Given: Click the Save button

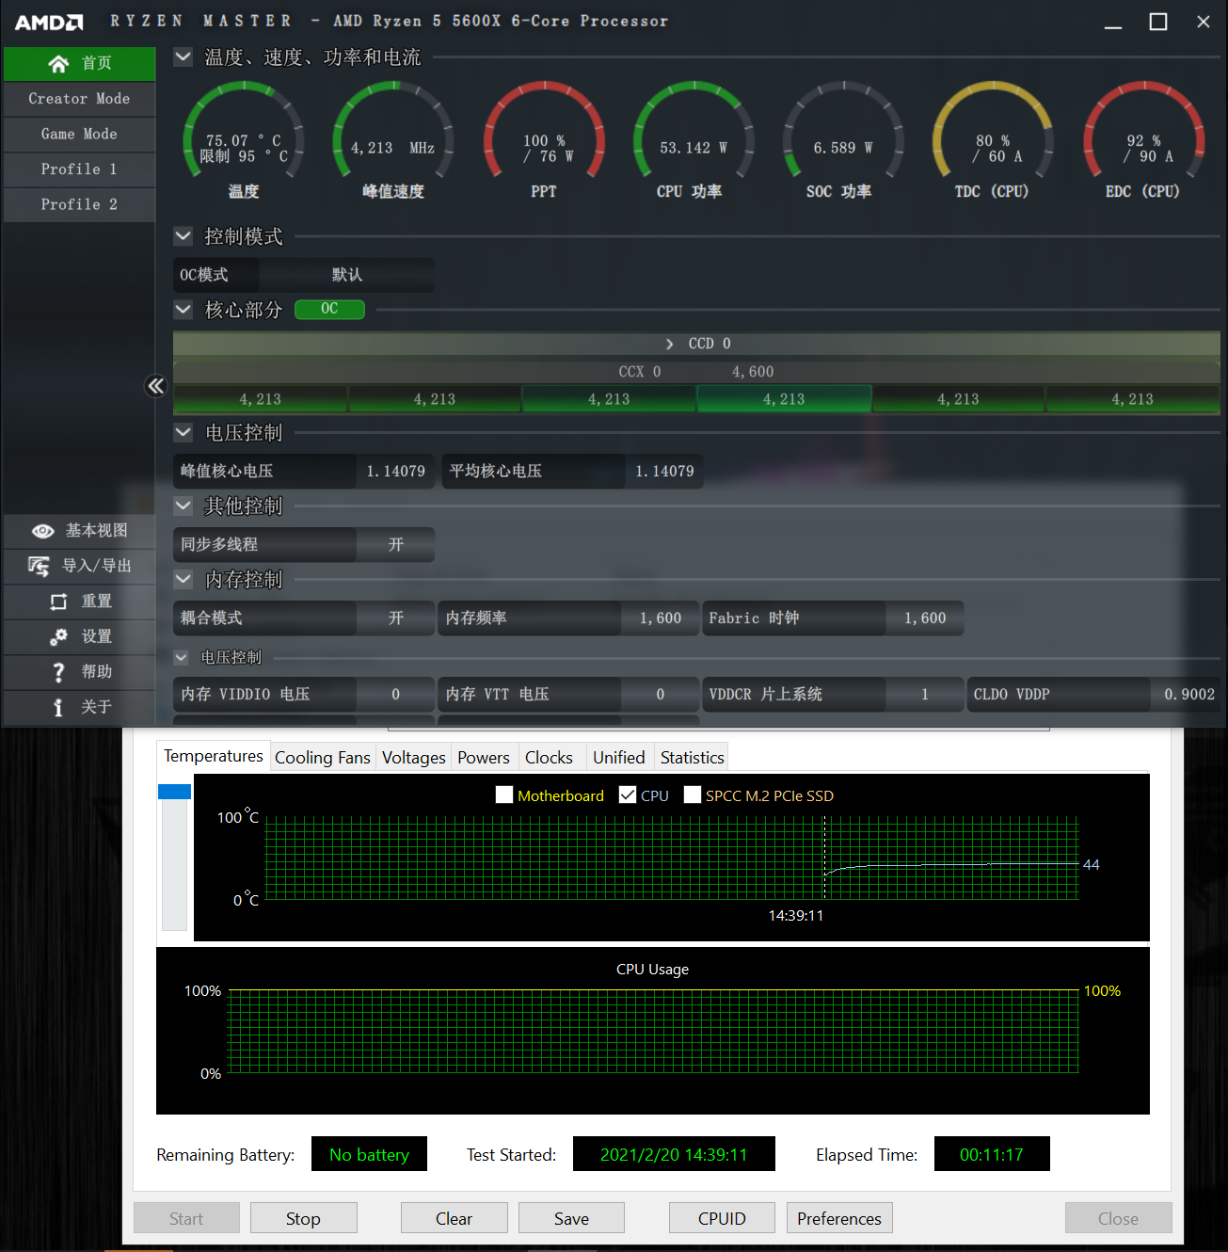Looking at the screenshot, I should click(x=571, y=1218).
